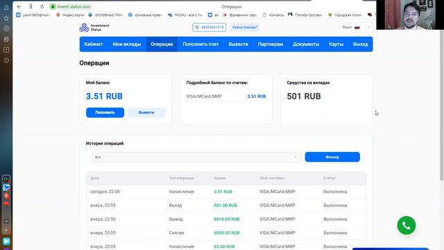The height and width of the screenshot is (250, 444).
Task: Call the phone number button 88003021215
Action: tap(210, 27)
